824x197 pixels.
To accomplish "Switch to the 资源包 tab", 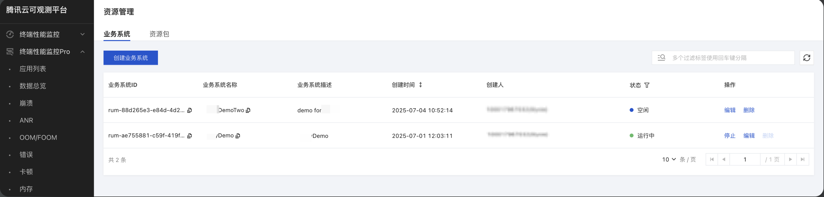I will tap(159, 34).
